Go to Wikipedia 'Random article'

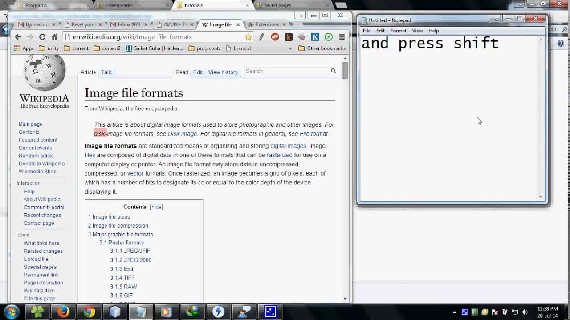point(36,156)
